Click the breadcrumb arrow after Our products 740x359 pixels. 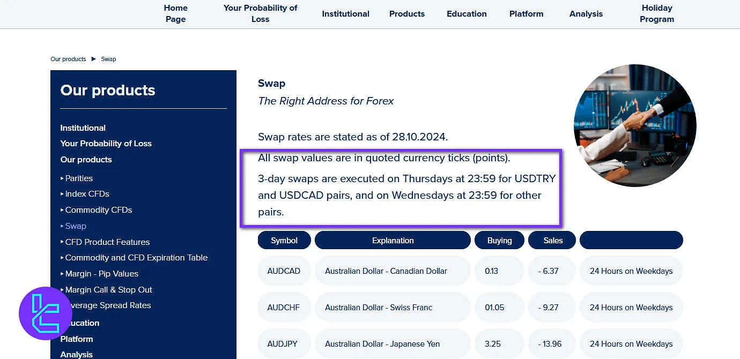(94, 59)
